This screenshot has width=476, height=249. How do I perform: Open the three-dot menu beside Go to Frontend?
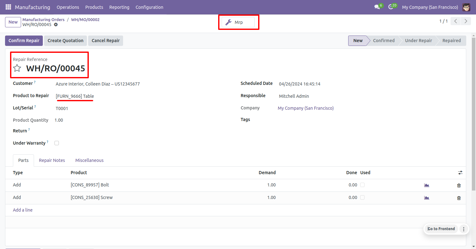[x=463, y=229]
